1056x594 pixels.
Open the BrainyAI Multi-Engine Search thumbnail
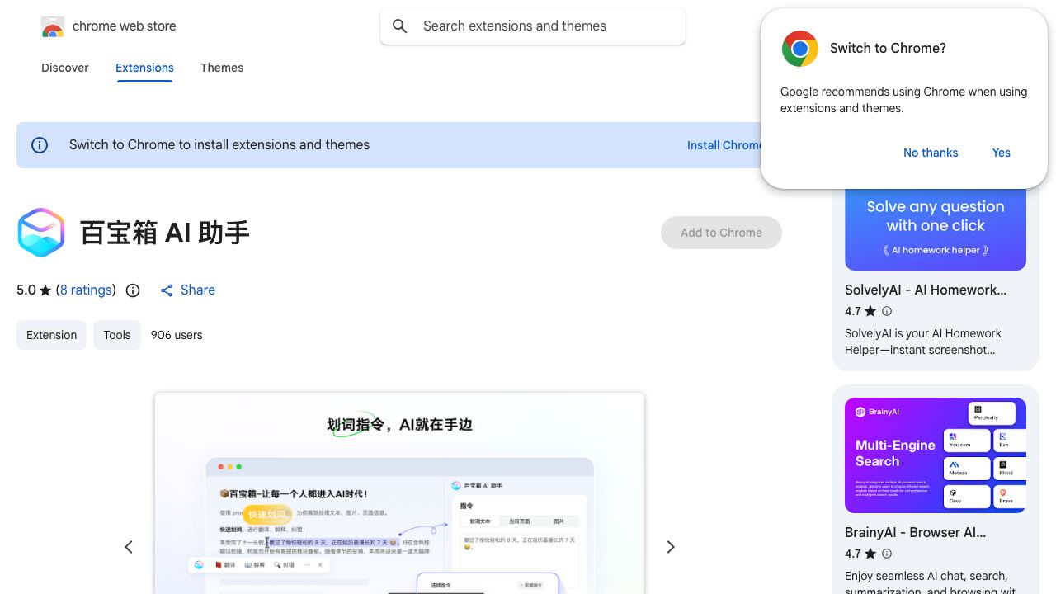click(936, 455)
